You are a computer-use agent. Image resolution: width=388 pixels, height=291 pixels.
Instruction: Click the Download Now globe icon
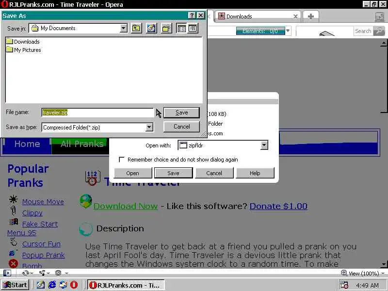click(x=86, y=201)
